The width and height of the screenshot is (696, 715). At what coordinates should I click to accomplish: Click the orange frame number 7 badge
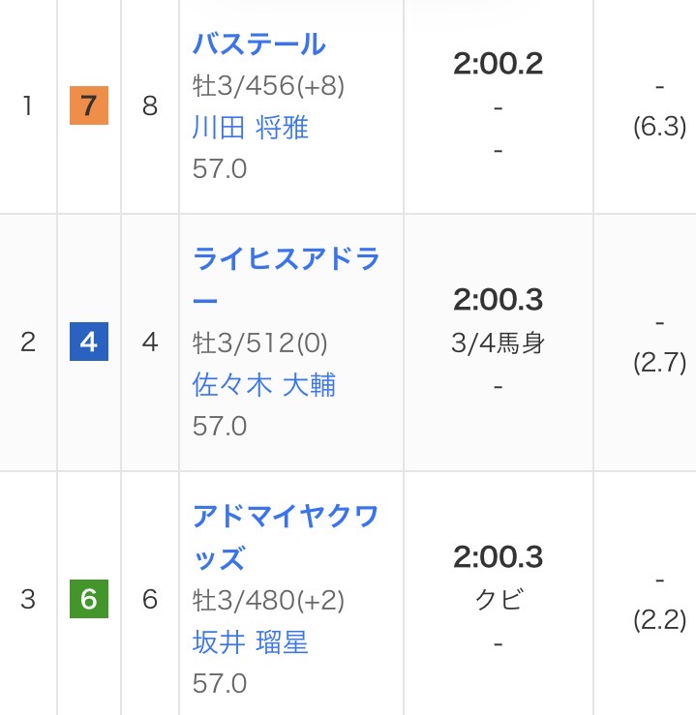tap(89, 105)
